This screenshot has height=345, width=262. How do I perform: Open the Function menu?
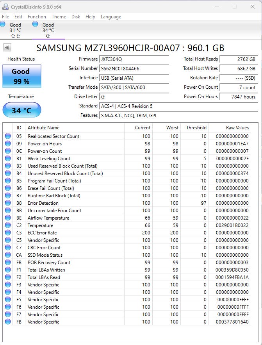coord(37,17)
